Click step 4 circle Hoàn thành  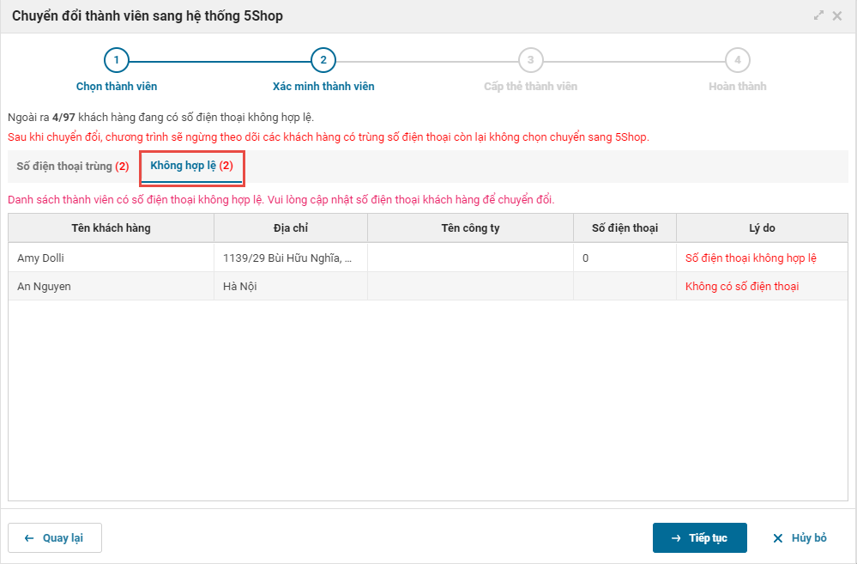(738, 60)
